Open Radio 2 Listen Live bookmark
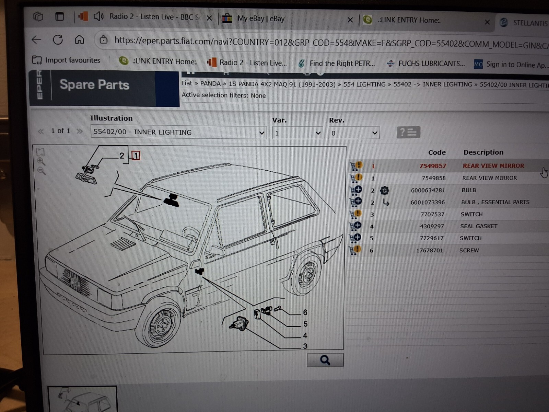The height and width of the screenshot is (412, 549). pos(247,62)
